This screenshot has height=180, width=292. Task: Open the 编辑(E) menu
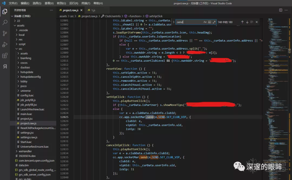(x=25, y=3)
